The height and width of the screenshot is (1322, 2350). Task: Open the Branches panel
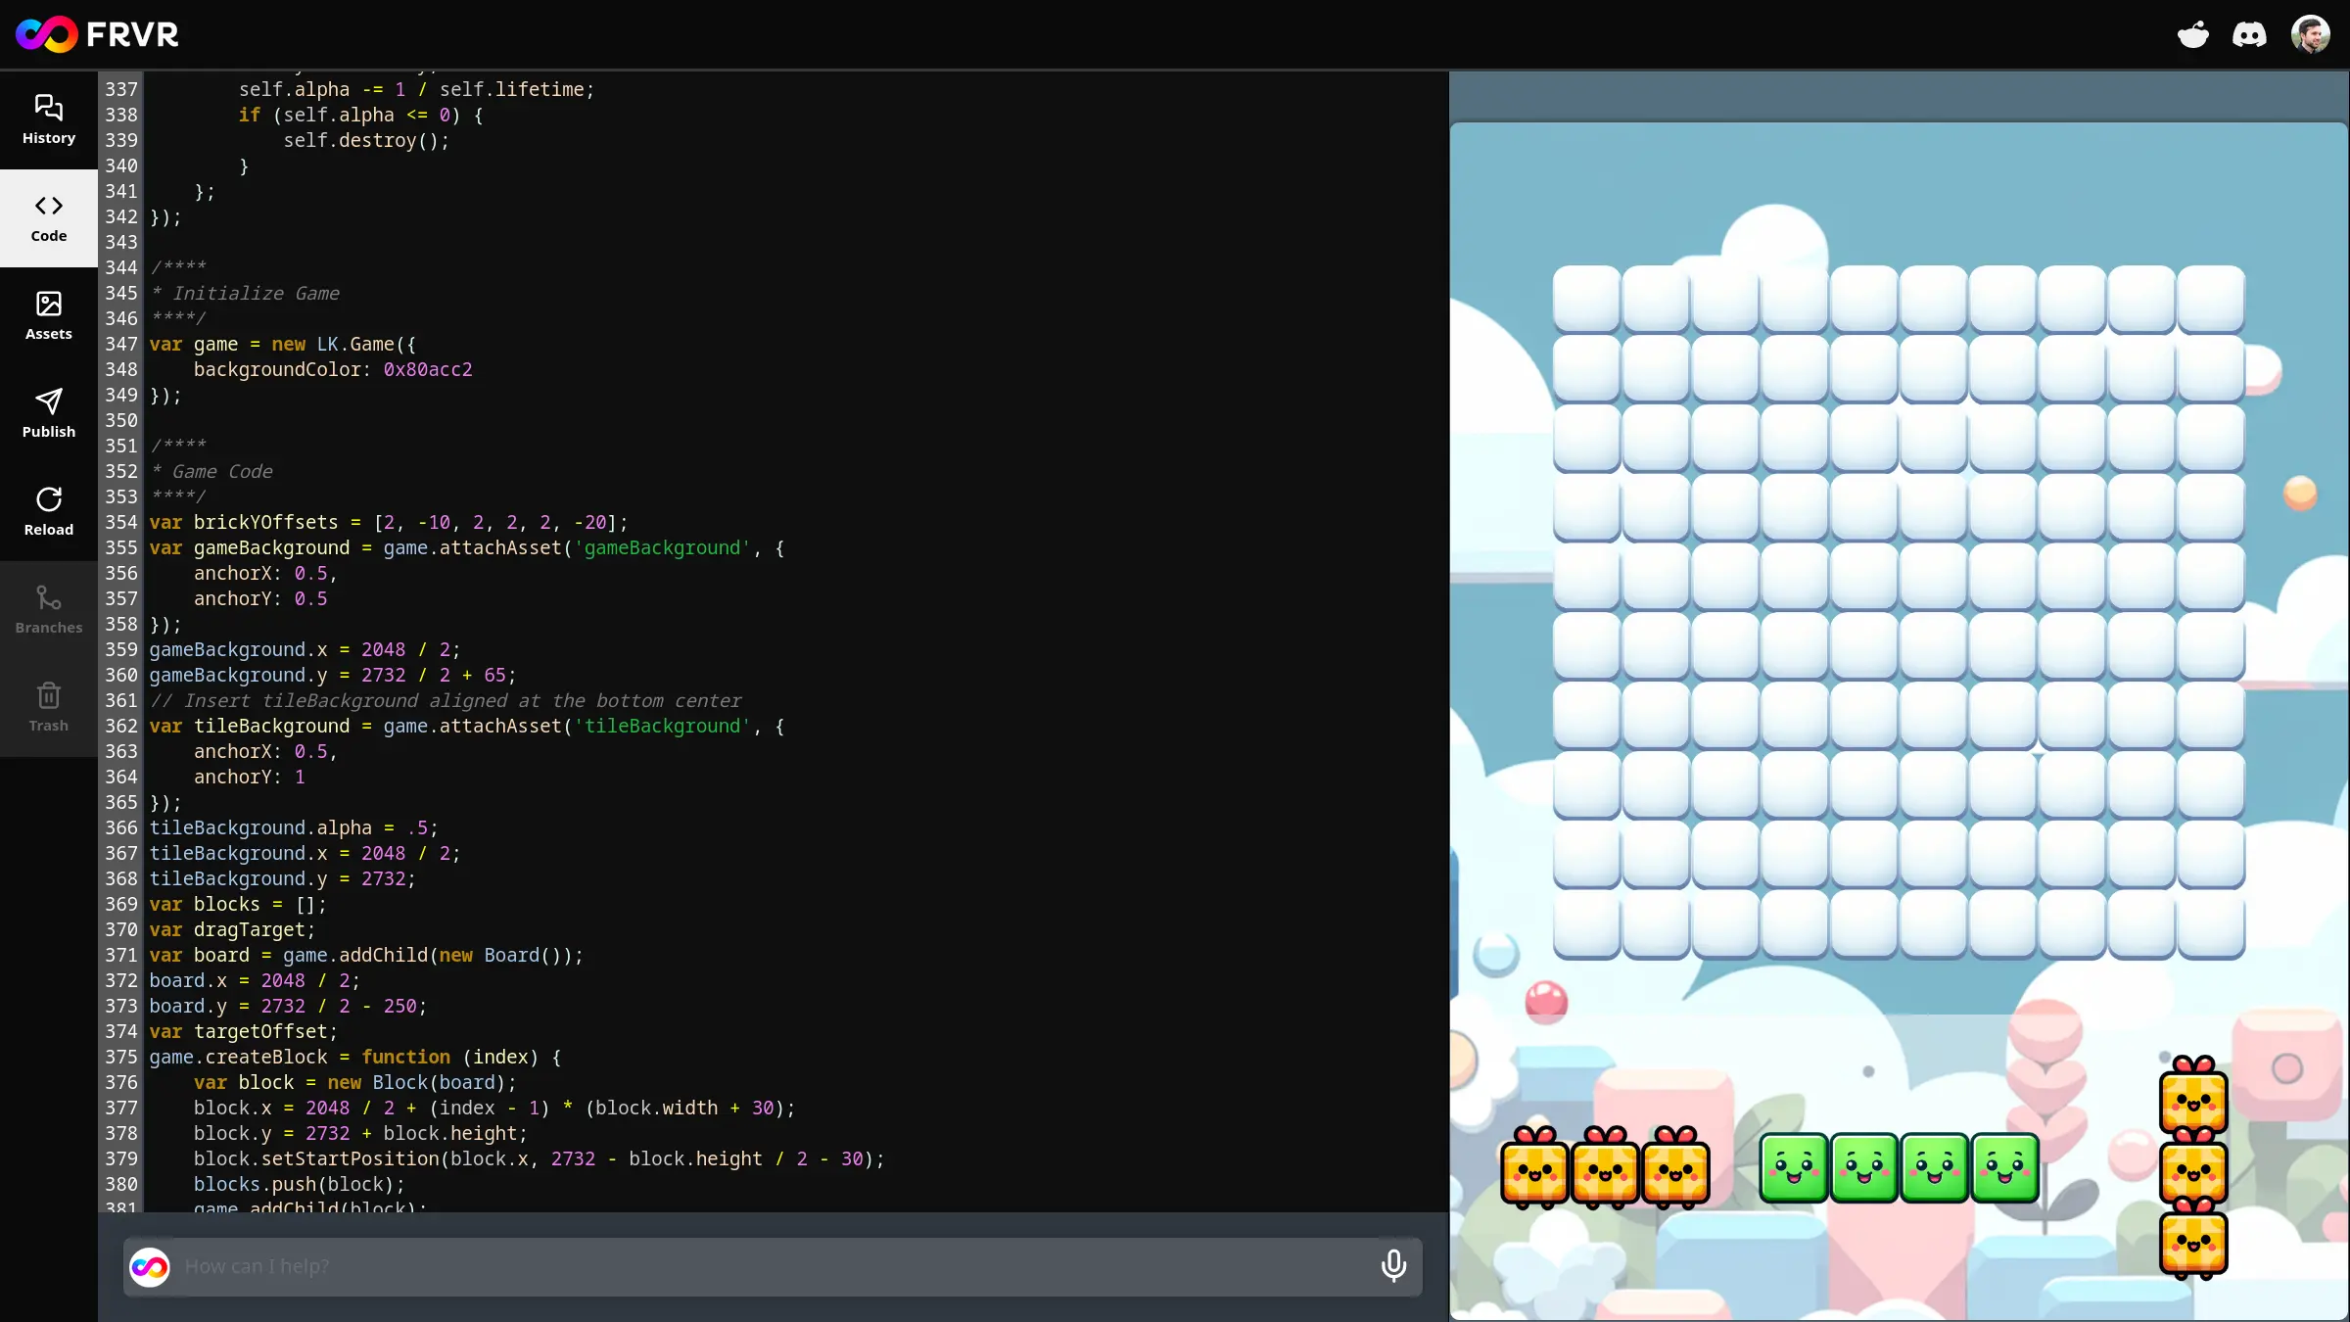tap(48, 609)
